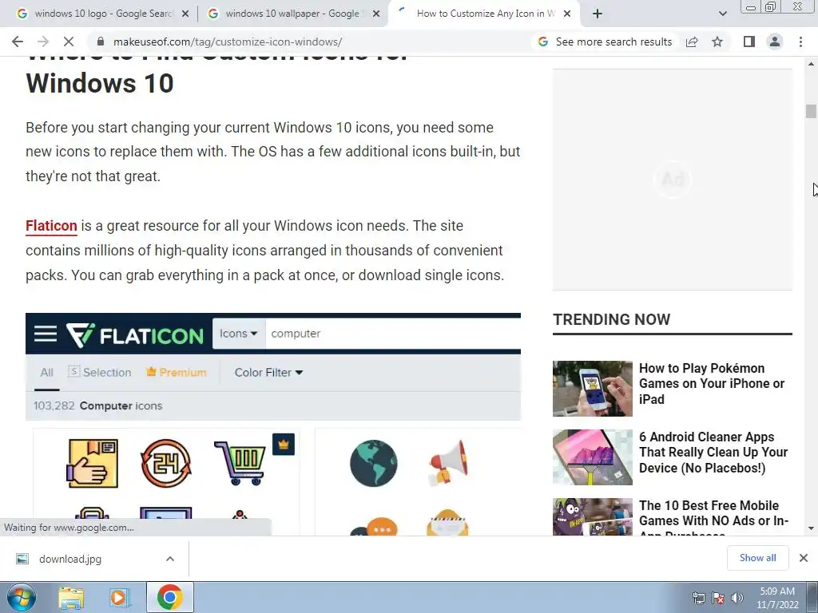Open Pokémon Games on iPhone article
The image size is (818, 613).
tap(712, 384)
